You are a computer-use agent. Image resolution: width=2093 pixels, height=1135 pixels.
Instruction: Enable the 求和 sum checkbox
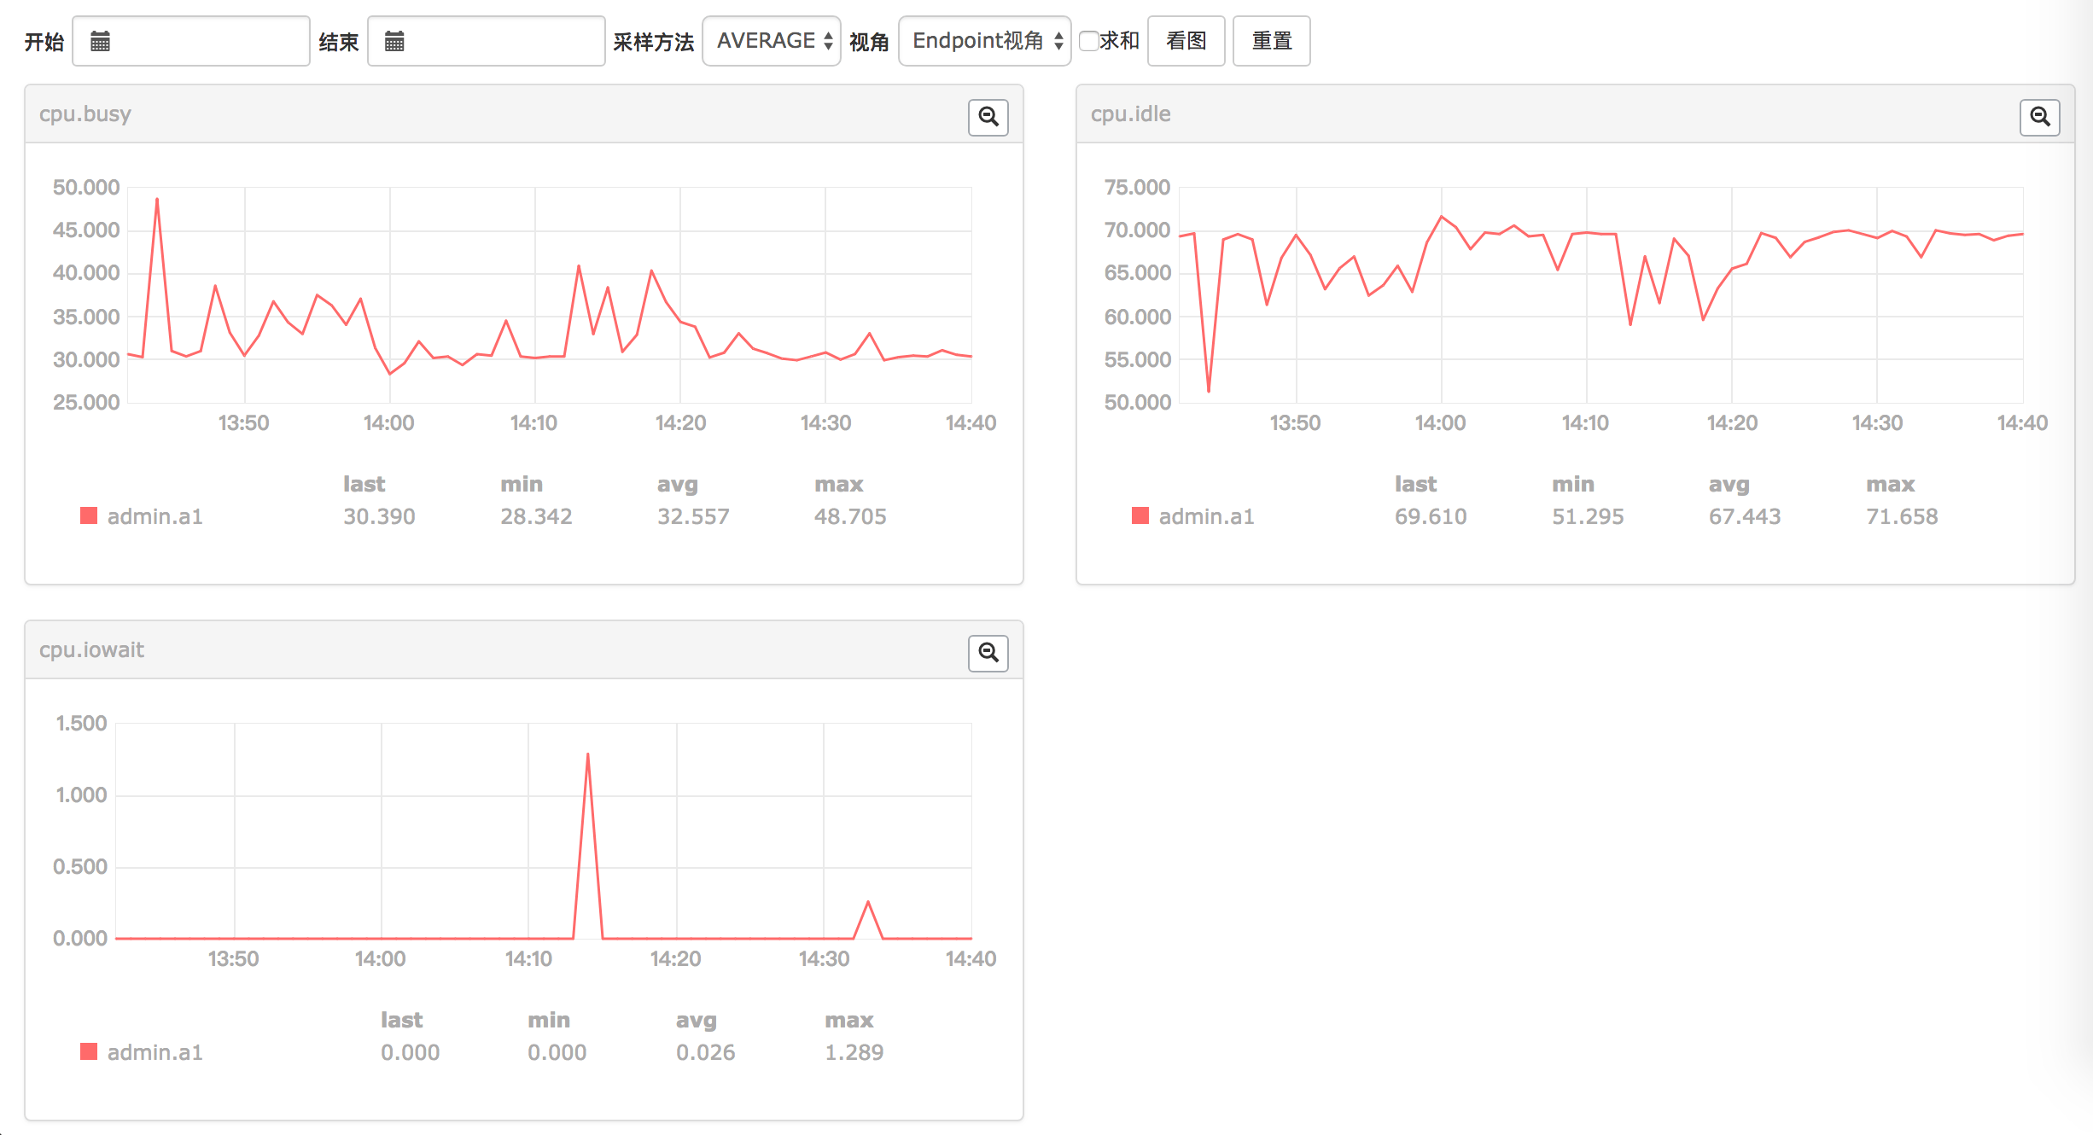click(1088, 41)
